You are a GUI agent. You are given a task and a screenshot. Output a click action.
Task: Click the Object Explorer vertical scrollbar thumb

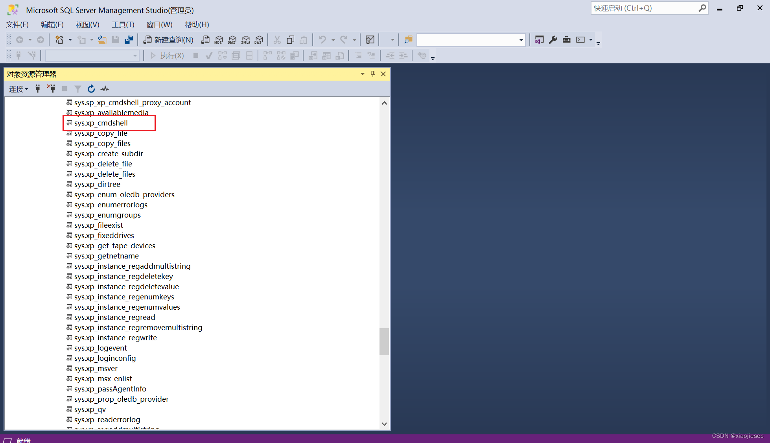384,341
